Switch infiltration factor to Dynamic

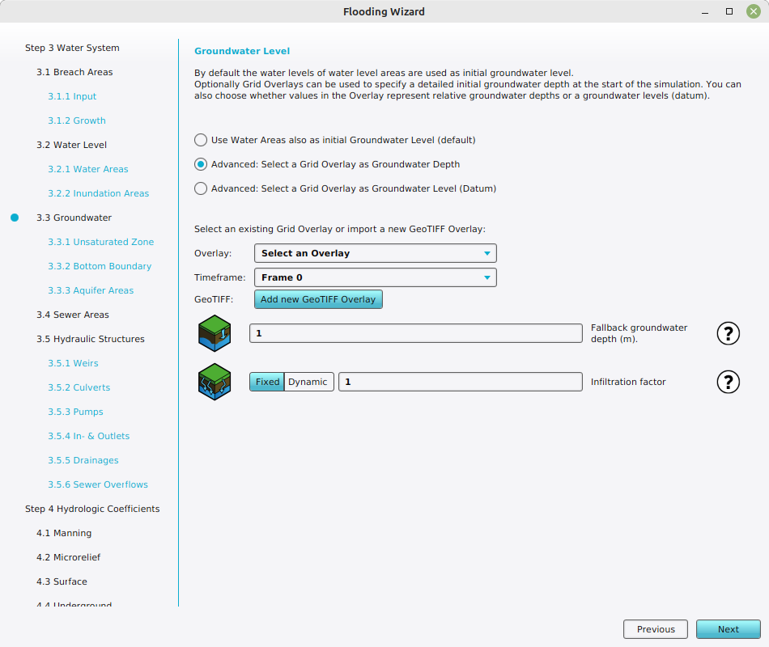[308, 382]
